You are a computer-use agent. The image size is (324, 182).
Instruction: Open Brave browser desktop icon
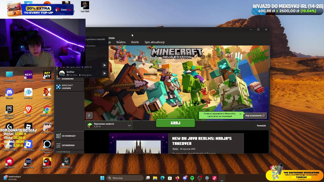point(28,111)
